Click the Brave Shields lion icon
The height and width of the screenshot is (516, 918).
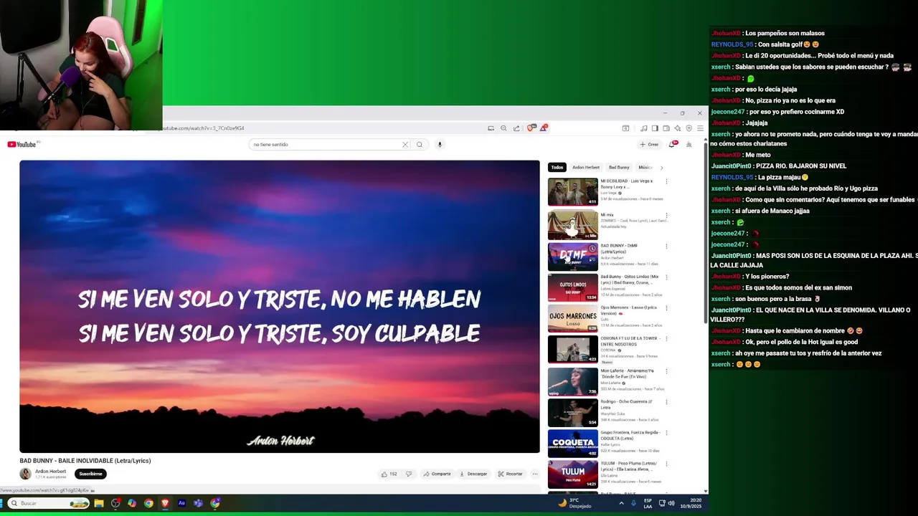click(x=530, y=128)
